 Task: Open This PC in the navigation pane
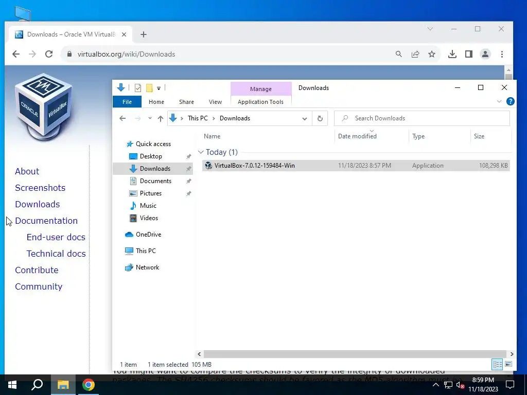tap(146, 251)
